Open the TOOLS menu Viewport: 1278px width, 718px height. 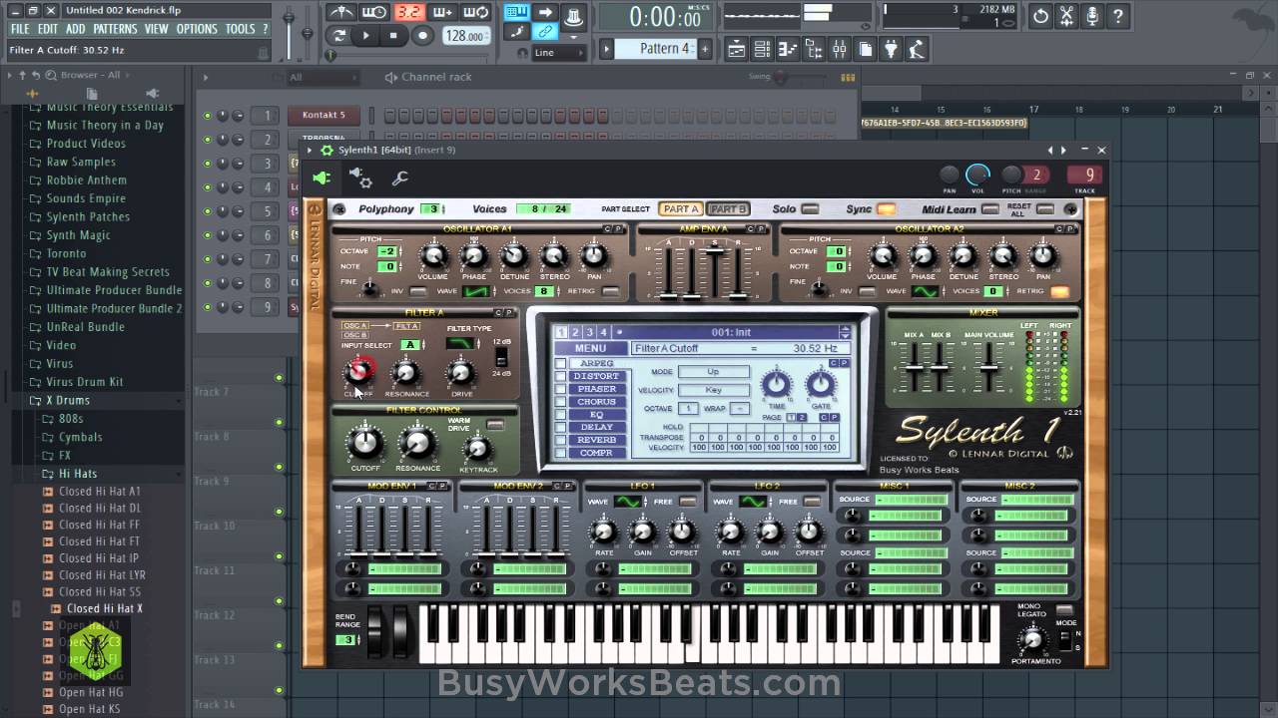pyautogui.click(x=241, y=29)
